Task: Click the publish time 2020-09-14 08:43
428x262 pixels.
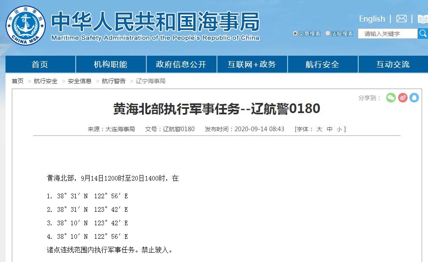Action: coord(259,129)
